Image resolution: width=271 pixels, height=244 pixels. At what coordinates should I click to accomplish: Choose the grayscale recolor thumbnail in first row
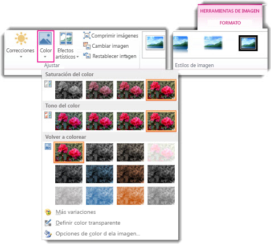(100, 152)
